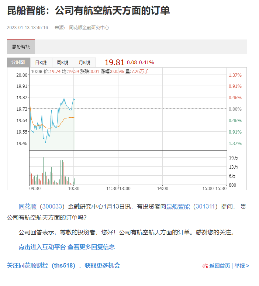Image resolution: width=259 pixels, height=286 pixels.
Task: Click 关注同花顺财经 (ths518) link
Action: click(63, 265)
